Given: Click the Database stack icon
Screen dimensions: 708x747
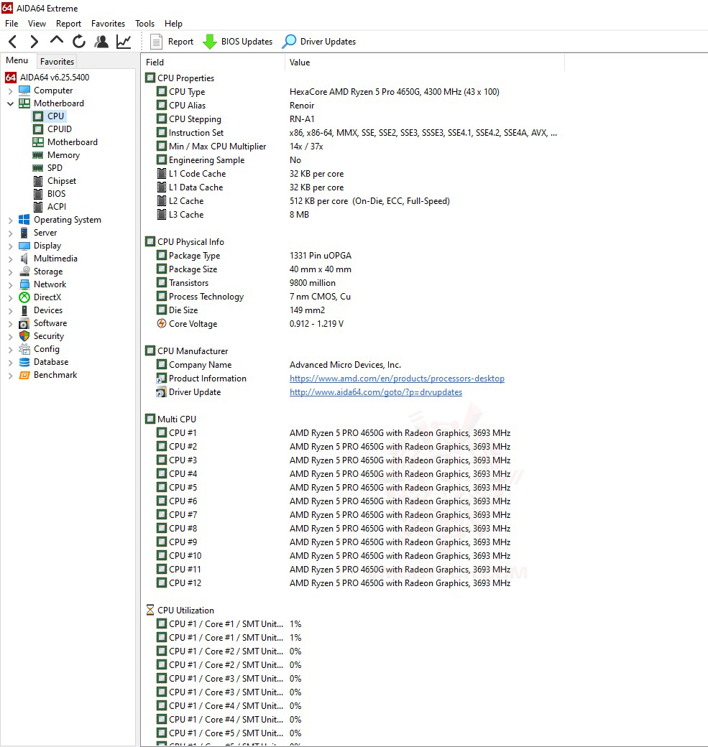Looking at the screenshot, I should (x=24, y=362).
